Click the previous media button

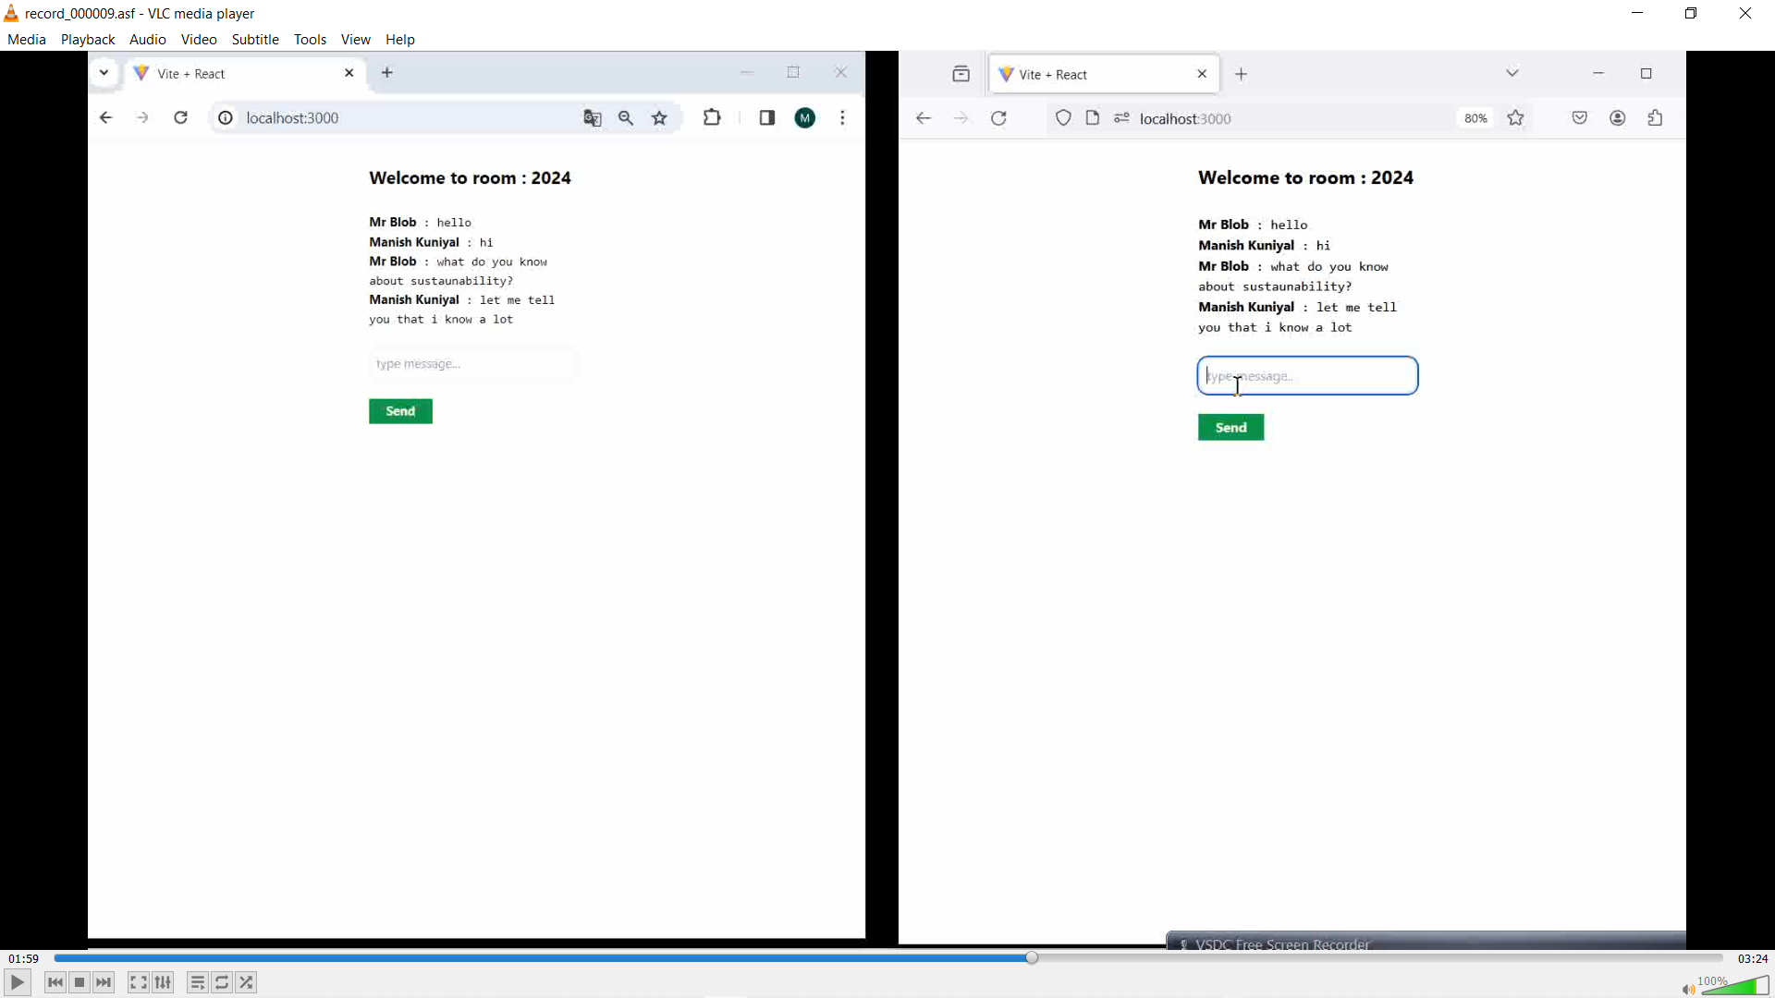55,982
